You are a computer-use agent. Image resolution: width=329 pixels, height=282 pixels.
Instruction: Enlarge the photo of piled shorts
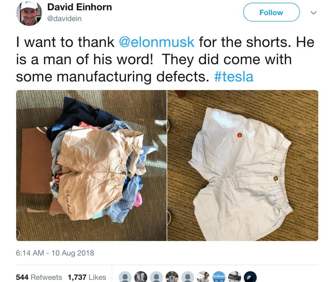tap(91, 166)
